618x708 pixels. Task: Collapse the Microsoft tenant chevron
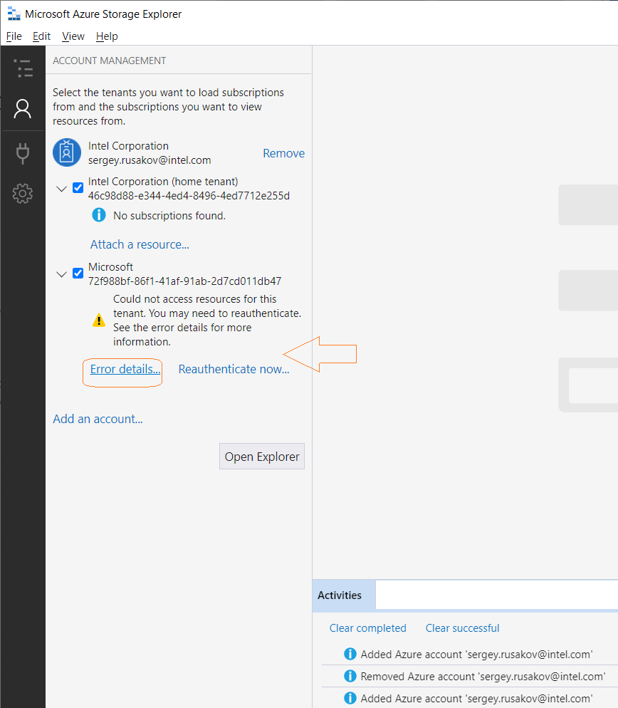coord(61,274)
